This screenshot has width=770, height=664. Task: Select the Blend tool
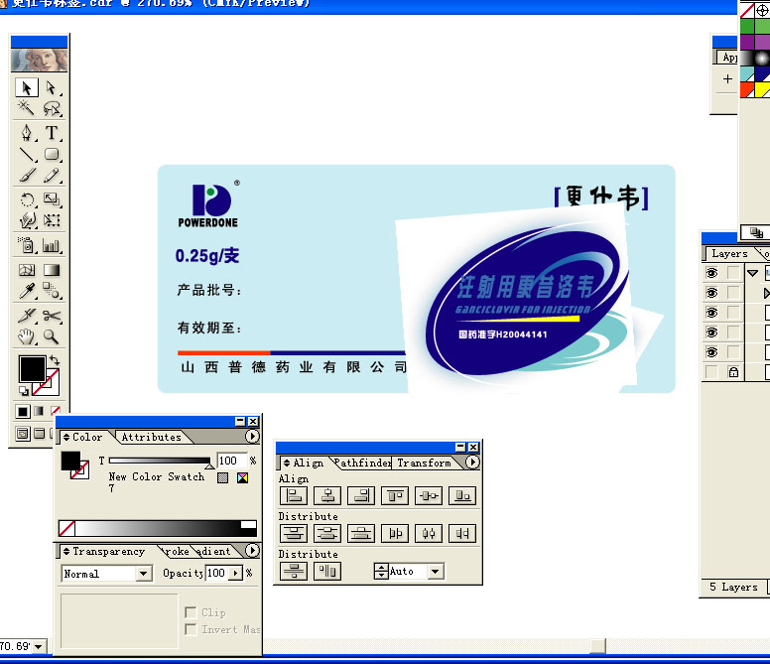(51, 291)
